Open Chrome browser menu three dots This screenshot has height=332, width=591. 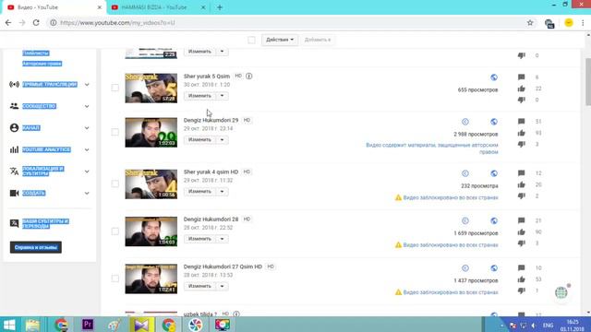point(583,22)
